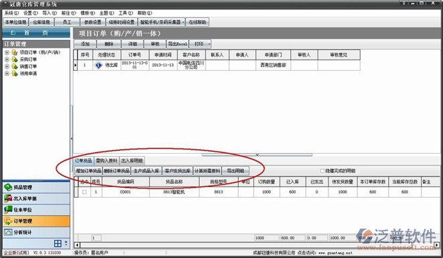Image resolution: width=443 pixels, height=258 pixels.
Task: Open 出入库单据 panel icon
Action: (x=8, y=199)
